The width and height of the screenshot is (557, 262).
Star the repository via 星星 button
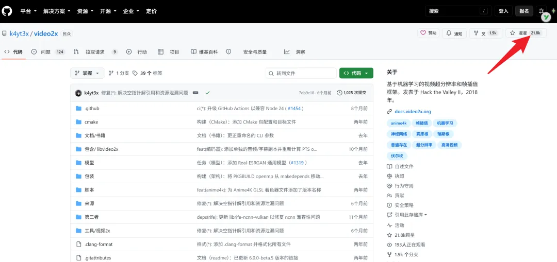point(526,33)
